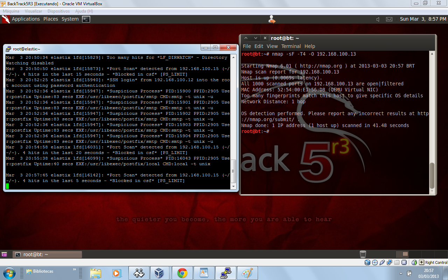Screen dimensions: 448x280
Task: Minimize the root@elastix PuTTY window
Action: click(x=205, y=48)
